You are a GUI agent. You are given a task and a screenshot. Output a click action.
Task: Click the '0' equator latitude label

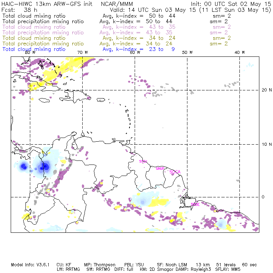[x=263, y=197]
